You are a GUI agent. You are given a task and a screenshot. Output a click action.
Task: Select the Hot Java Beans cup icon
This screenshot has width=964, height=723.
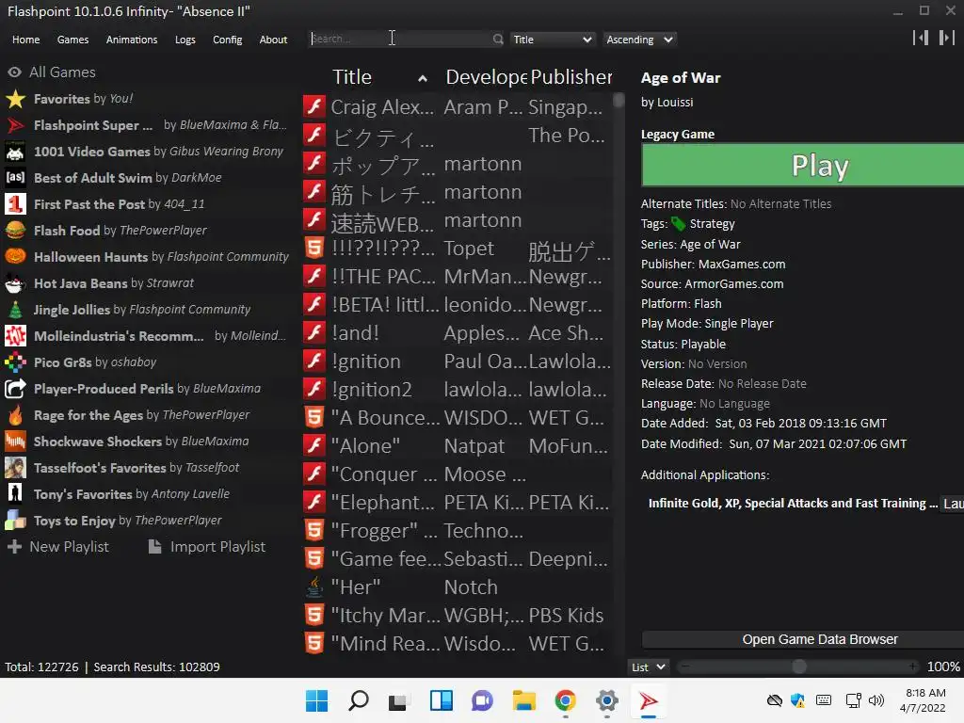(x=15, y=283)
